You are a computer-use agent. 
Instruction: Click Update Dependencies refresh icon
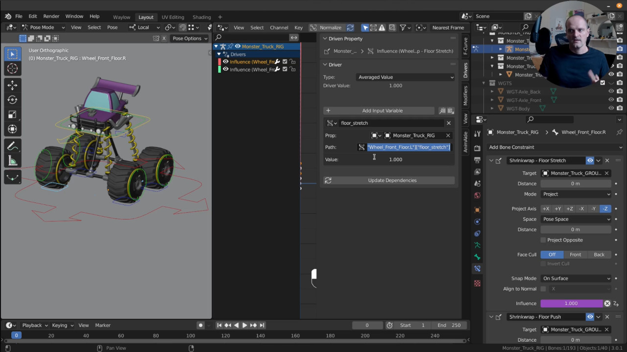[x=328, y=180]
